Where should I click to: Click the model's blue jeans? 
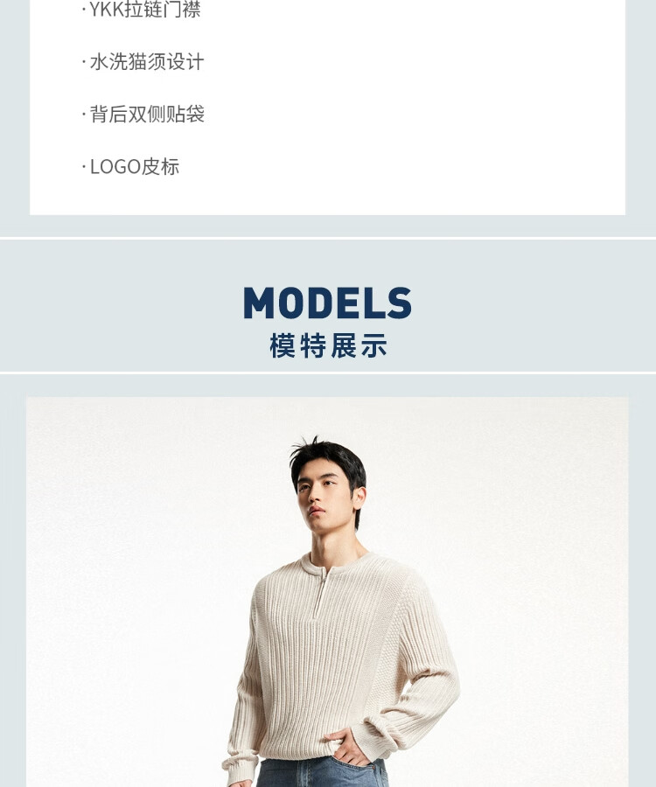click(321, 773)
